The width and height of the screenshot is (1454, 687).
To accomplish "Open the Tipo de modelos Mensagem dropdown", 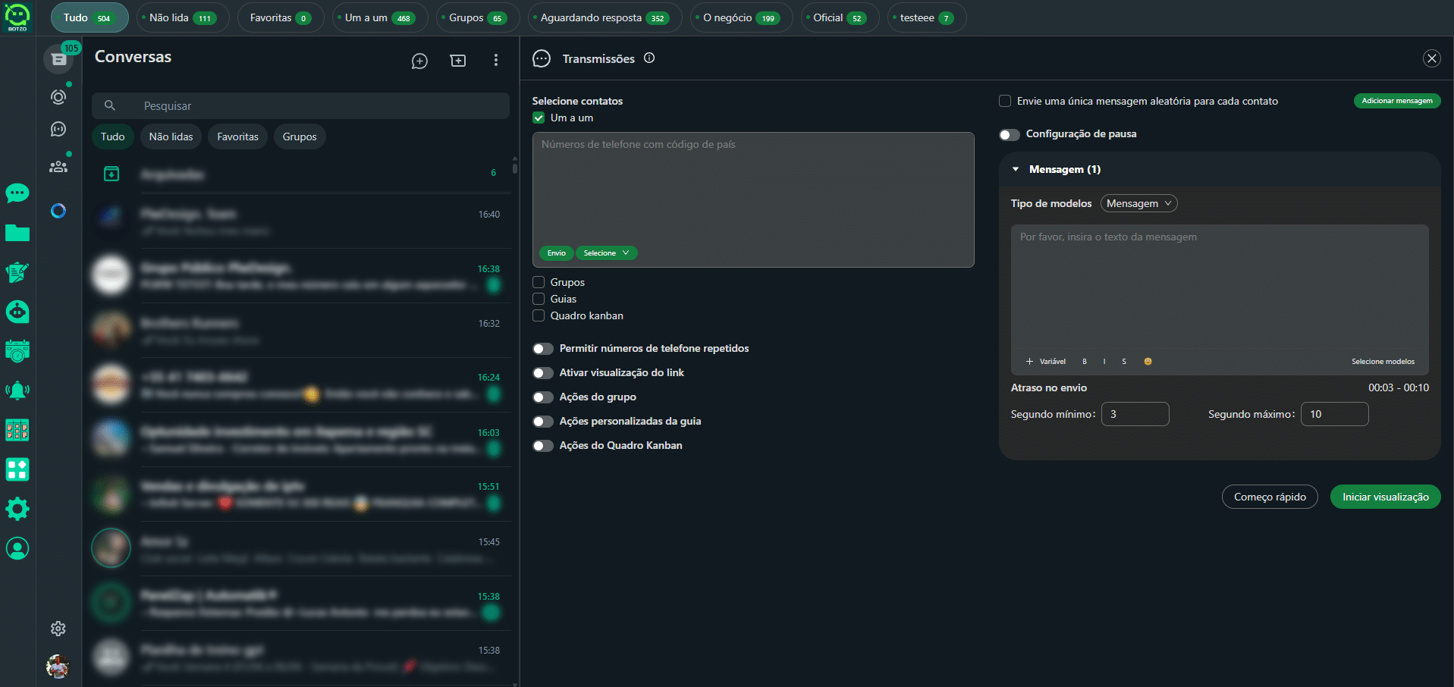I will point(1138,203).
